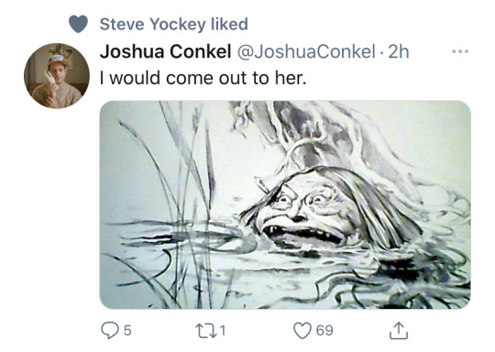Image resolution: width=495 pixels, height=352 pixels.
Task: Open Joshua Conkel's round profile avatar
Action: pyautogui.click(x=57, y=76)
